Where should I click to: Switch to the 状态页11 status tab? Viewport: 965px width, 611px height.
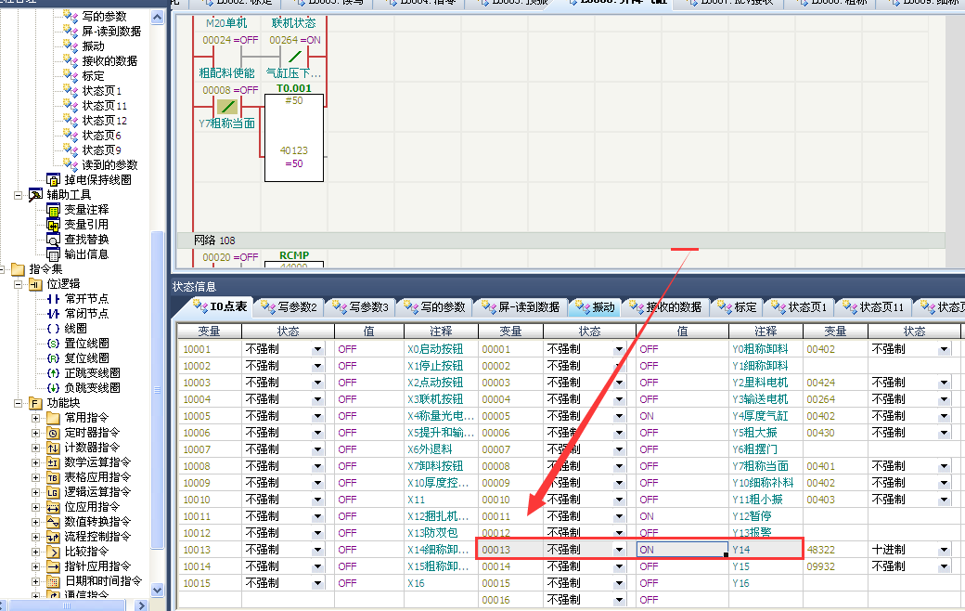(873, 306)
